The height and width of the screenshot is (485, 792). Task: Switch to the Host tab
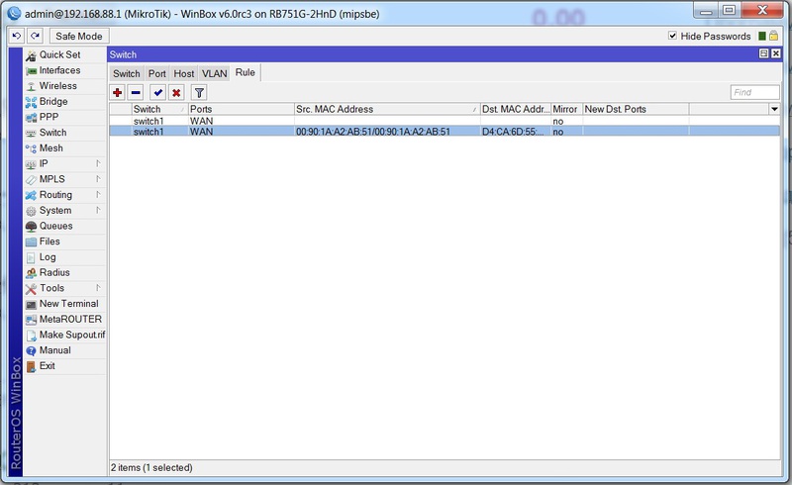pos(184,74)
